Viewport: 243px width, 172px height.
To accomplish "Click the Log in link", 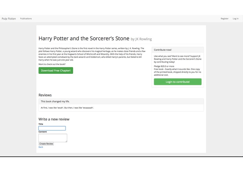I will (x=236, y=18).
